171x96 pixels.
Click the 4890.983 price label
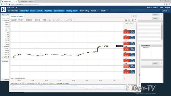(x=120, y=46)
